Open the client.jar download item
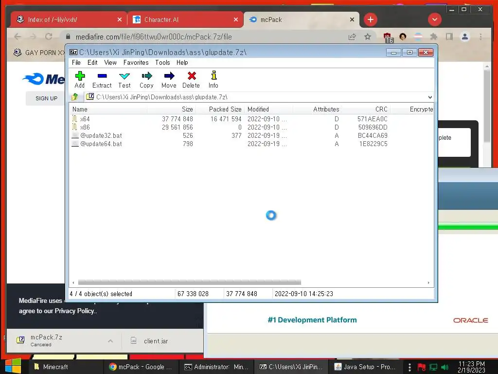This screenshot has width=498, height=374. tap(156, 341)
